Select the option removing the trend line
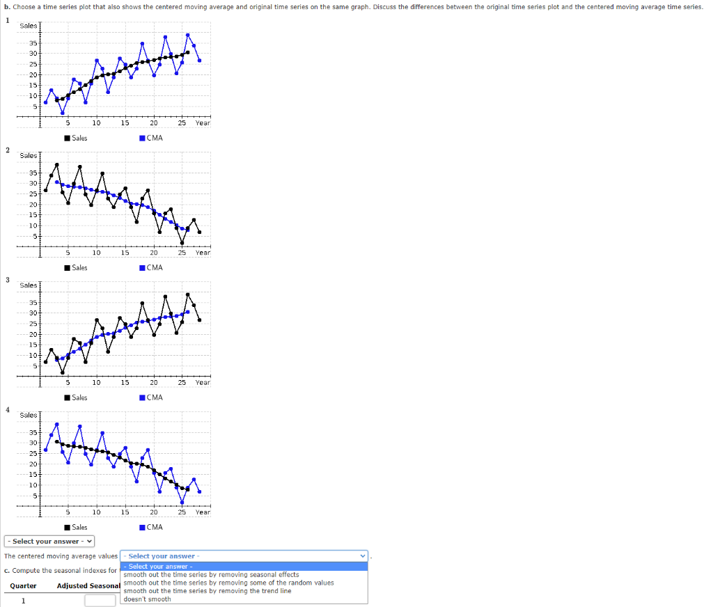The width and height of the screenshot is (713, 607). tap(209, 590)
